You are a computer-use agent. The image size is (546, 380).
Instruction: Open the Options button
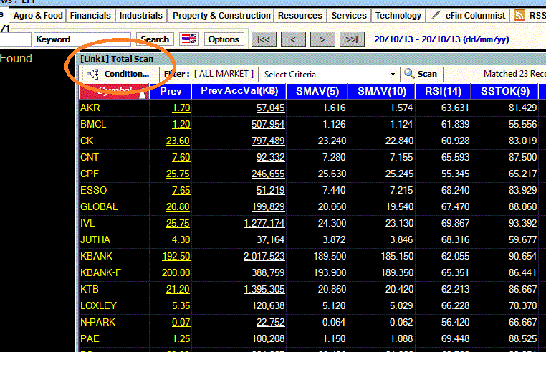tap(224, 39)
